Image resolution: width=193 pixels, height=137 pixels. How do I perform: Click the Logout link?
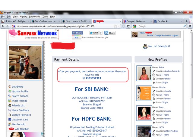pos(175,36)
